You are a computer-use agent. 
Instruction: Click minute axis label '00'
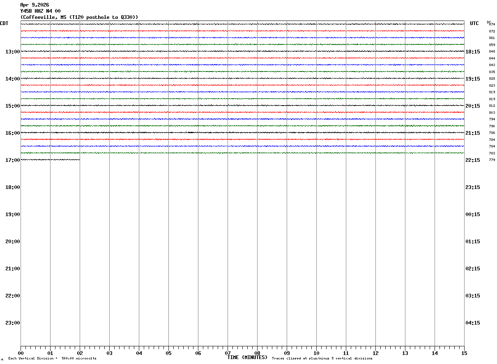pos(21,353)
